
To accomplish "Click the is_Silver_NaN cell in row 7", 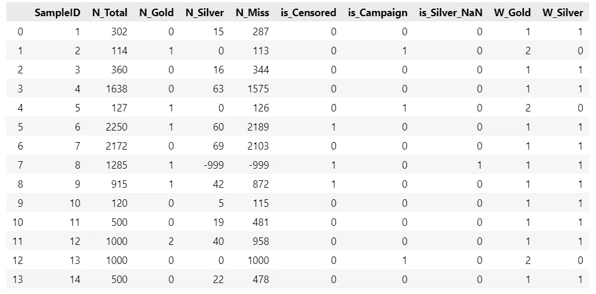I will [479, 165].
